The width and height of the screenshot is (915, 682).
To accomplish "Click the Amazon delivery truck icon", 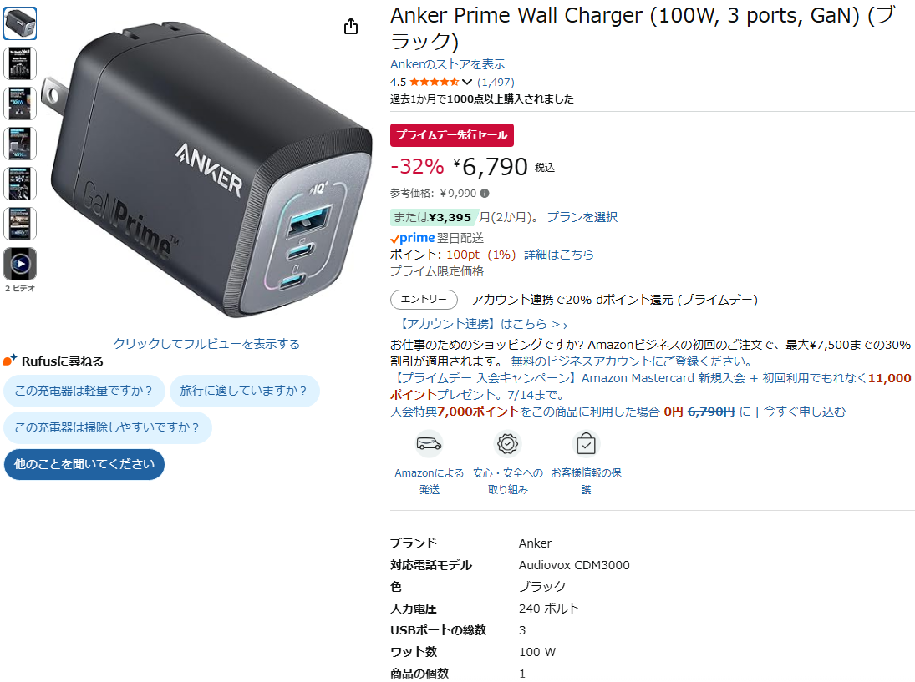I will [x=429, y=444].
